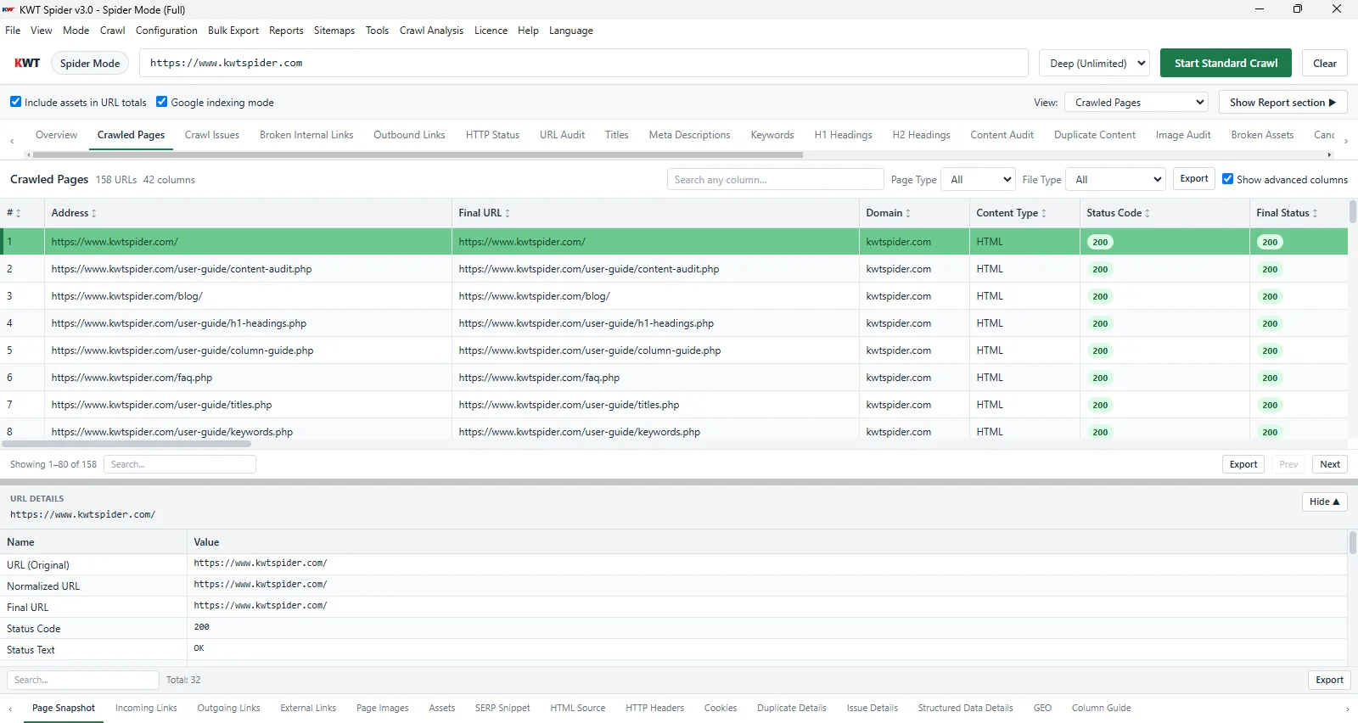Click the table horizontal scrollbar thumb
The width and height of the screenshot is (1358, 723).
pos(126,444)
